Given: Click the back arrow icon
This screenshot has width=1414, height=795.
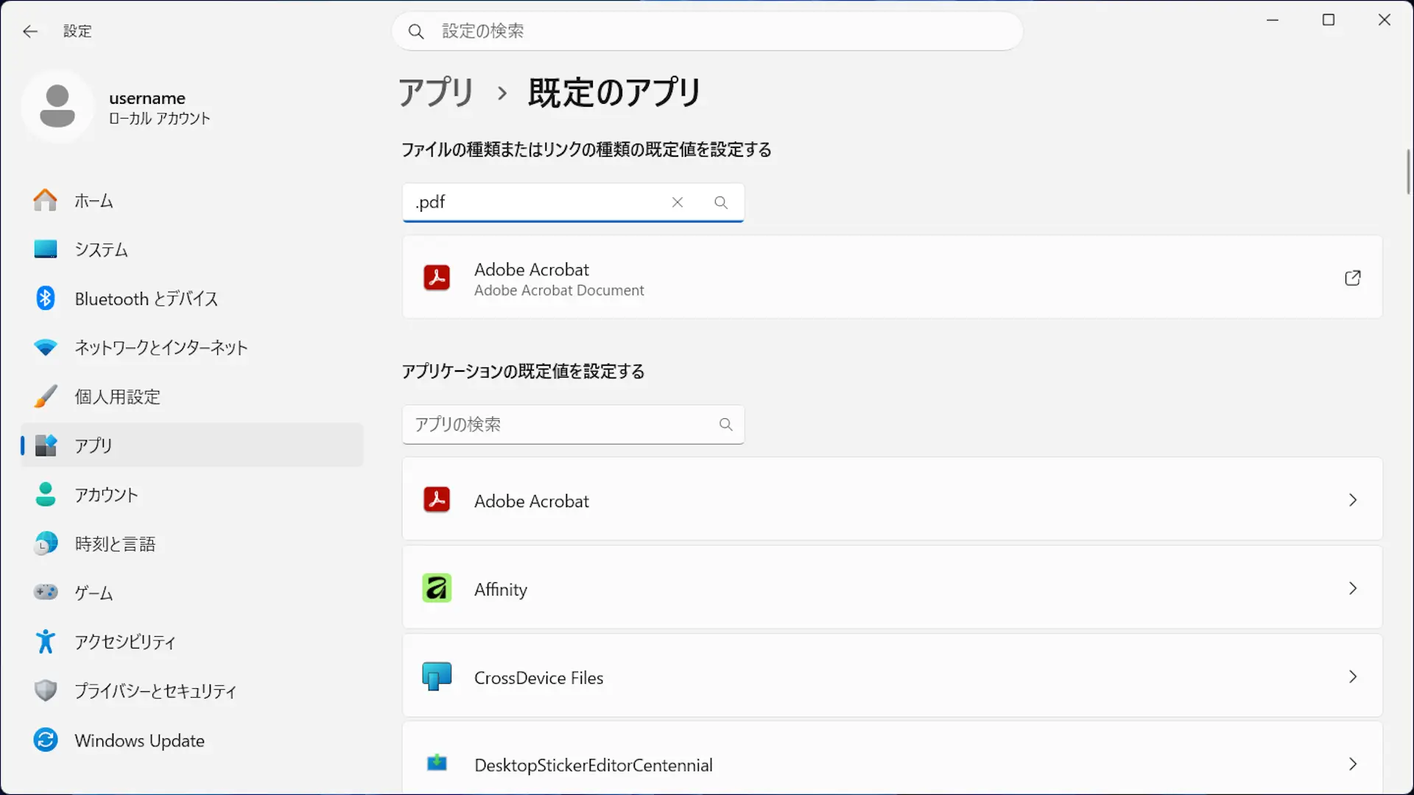Looking at the screenshot, I should pyautogui.click(x=30, y=31).
